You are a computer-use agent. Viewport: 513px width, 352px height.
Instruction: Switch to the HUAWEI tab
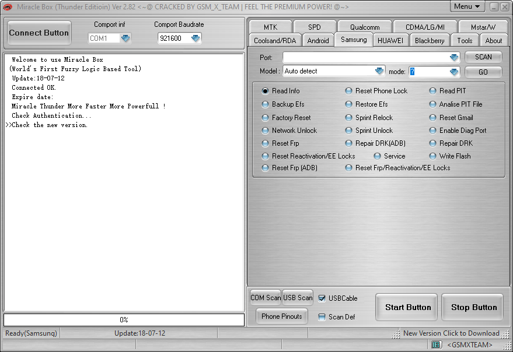coord(390,40)
